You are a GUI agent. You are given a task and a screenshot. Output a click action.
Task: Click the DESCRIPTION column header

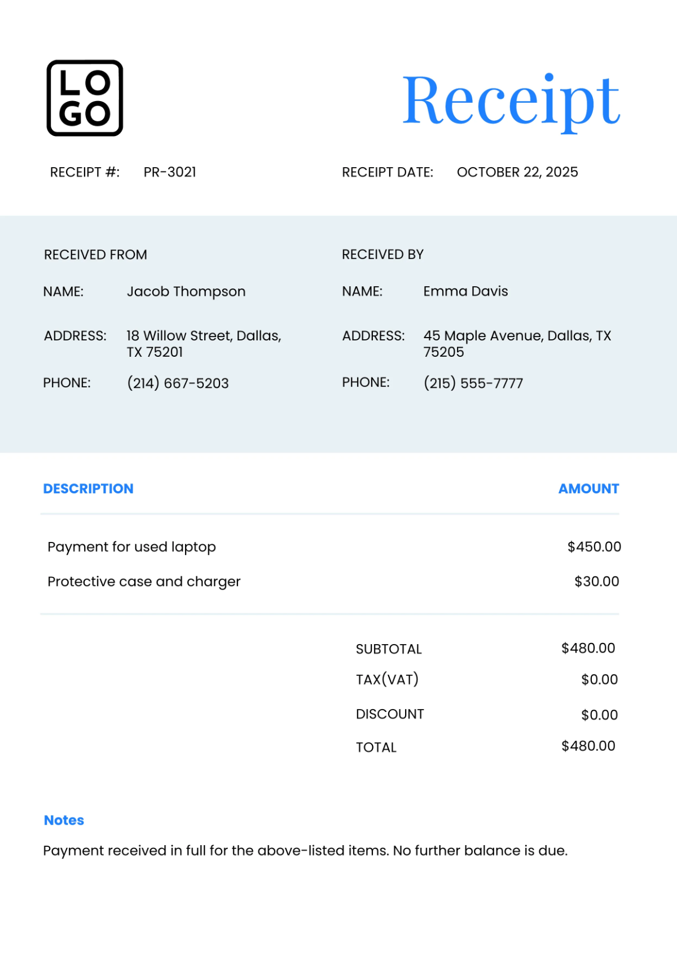[x=89, y=489]
